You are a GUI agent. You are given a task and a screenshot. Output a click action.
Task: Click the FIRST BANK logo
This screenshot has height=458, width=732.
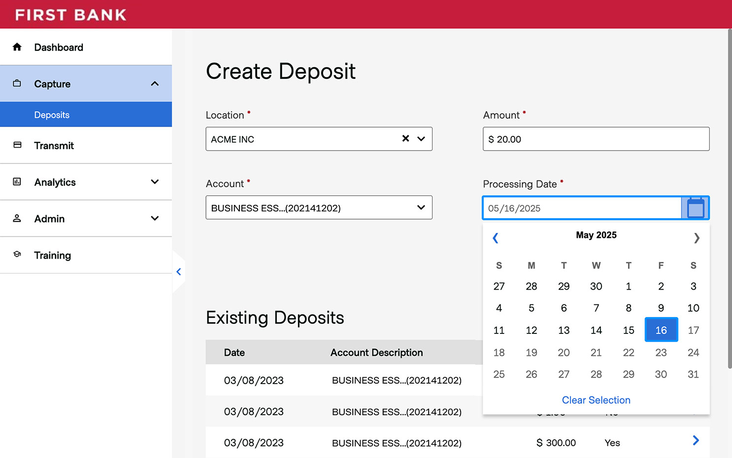[70, 15]
